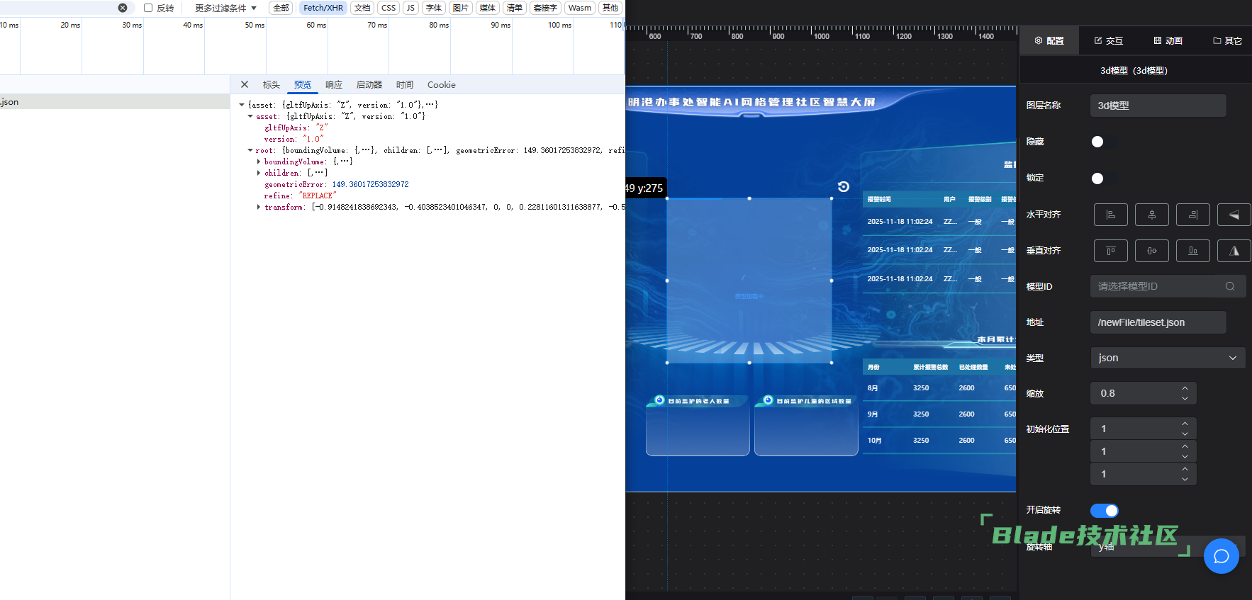1252x600 pixels.
Task: Click the search icon in 模型ID field
Action: click(1230, 286)
